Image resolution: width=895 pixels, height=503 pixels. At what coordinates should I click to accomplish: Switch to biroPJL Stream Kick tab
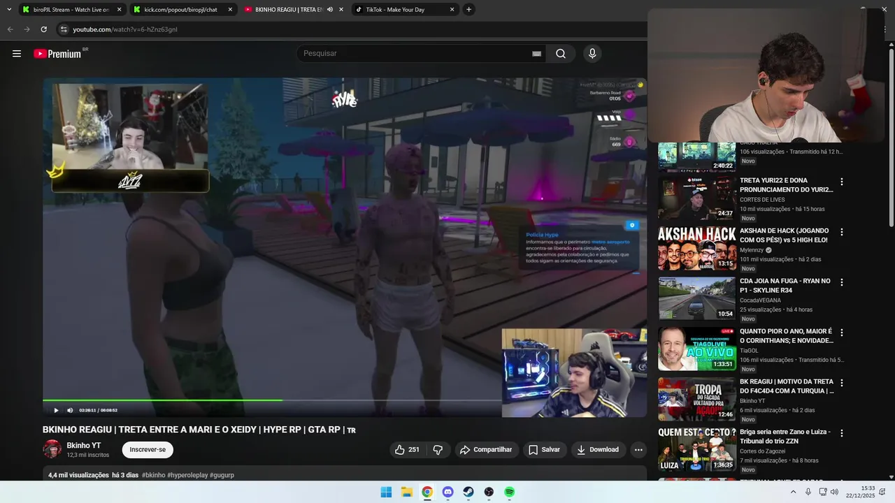71,10
